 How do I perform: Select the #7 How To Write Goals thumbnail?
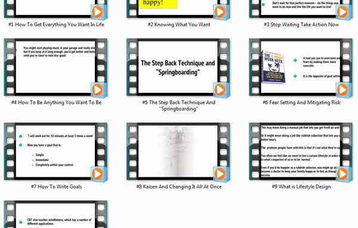click(x=55, y=151)
